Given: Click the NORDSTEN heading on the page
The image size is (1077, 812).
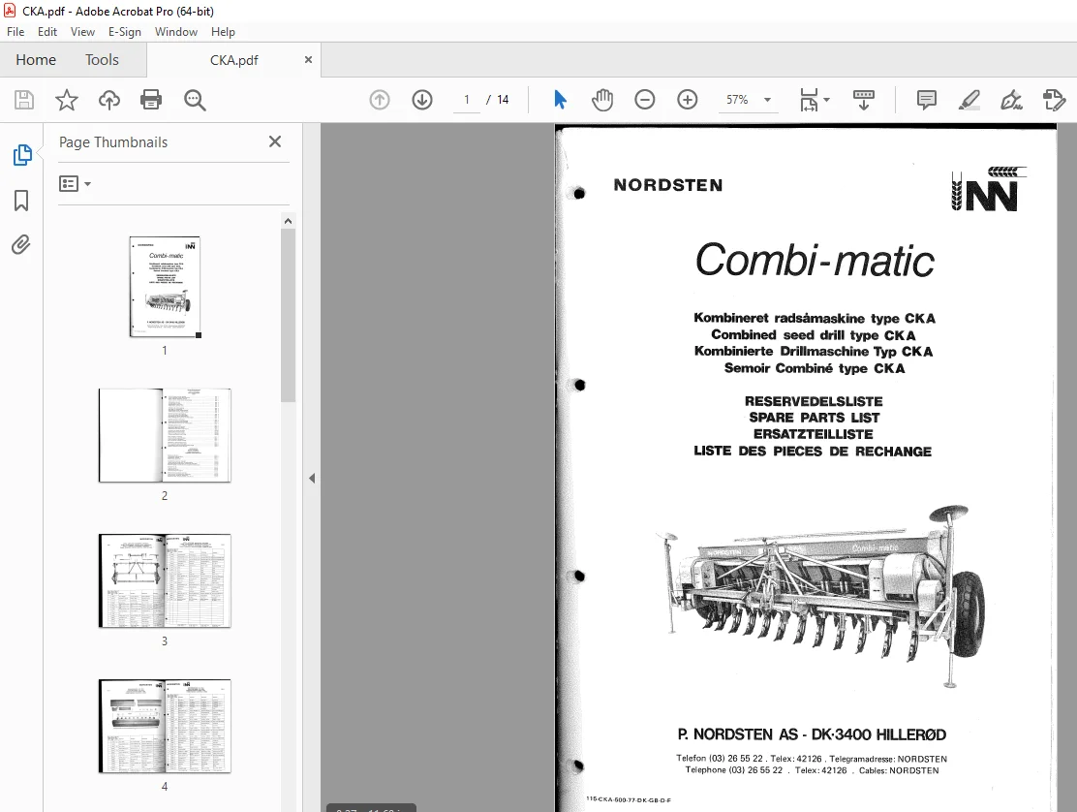Looking at the screenshot, I should tap(667, 185).
